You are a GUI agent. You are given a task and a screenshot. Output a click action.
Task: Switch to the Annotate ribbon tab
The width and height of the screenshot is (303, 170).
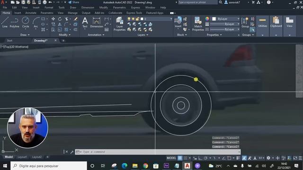pos(31,13)
